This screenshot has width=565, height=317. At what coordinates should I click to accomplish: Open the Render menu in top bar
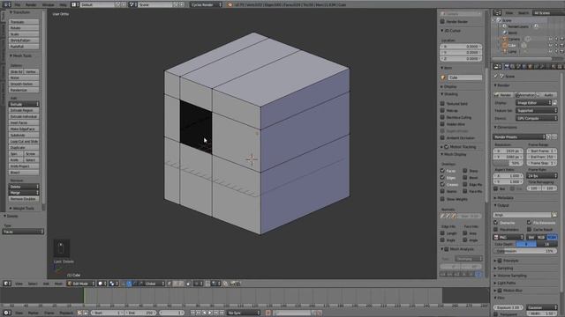(31, 4)
